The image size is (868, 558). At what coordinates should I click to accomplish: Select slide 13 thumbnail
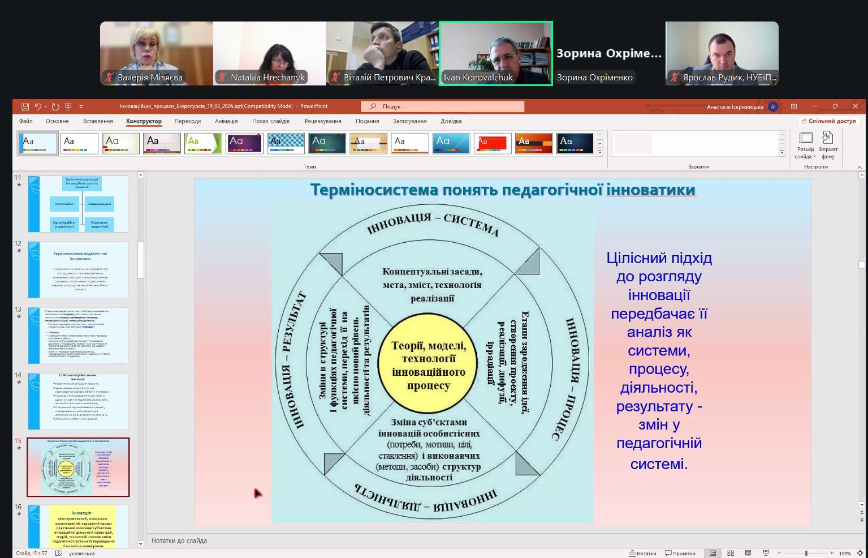78,336
